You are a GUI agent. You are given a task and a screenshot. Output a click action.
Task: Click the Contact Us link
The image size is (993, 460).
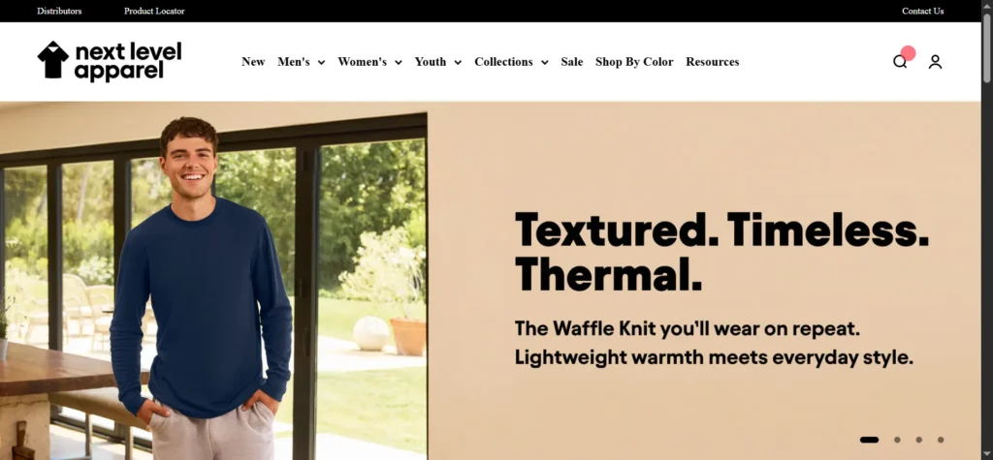[923, 11]
